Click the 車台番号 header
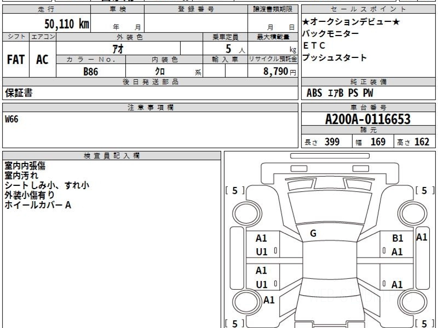 (369, 108)
